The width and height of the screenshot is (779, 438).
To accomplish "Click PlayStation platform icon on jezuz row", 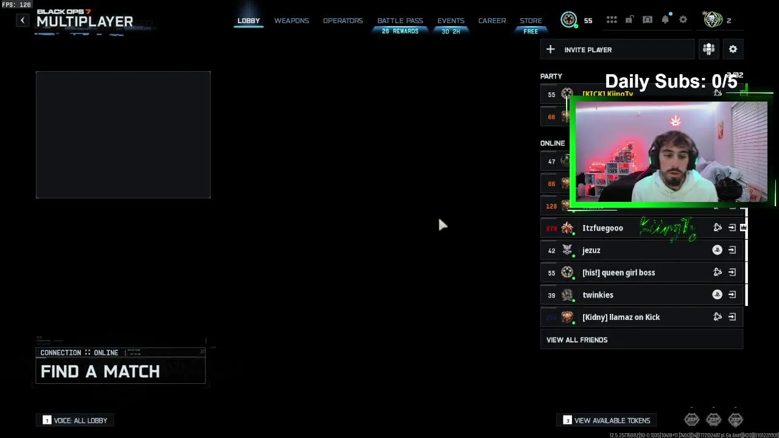I will click(x=718, y=250).
